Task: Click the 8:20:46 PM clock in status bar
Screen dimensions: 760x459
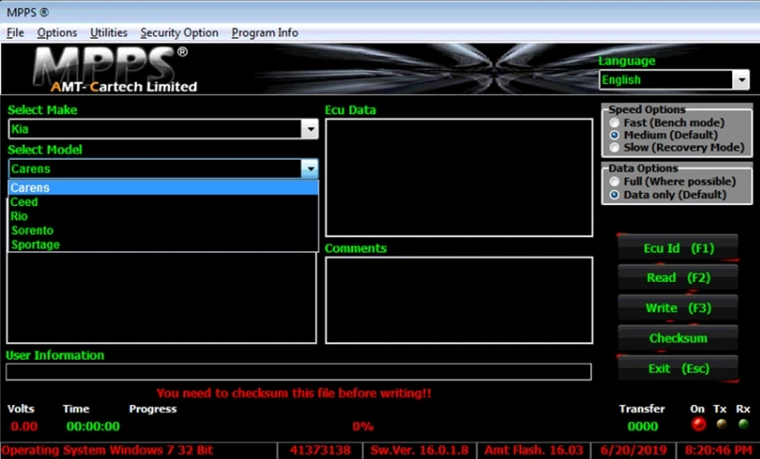Action: 718,450
